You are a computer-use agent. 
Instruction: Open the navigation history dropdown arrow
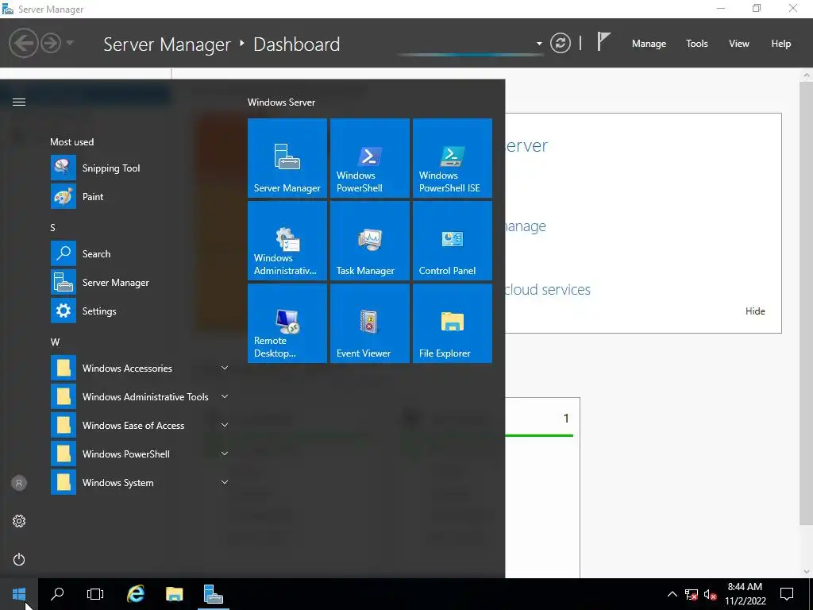pos(70,43)
